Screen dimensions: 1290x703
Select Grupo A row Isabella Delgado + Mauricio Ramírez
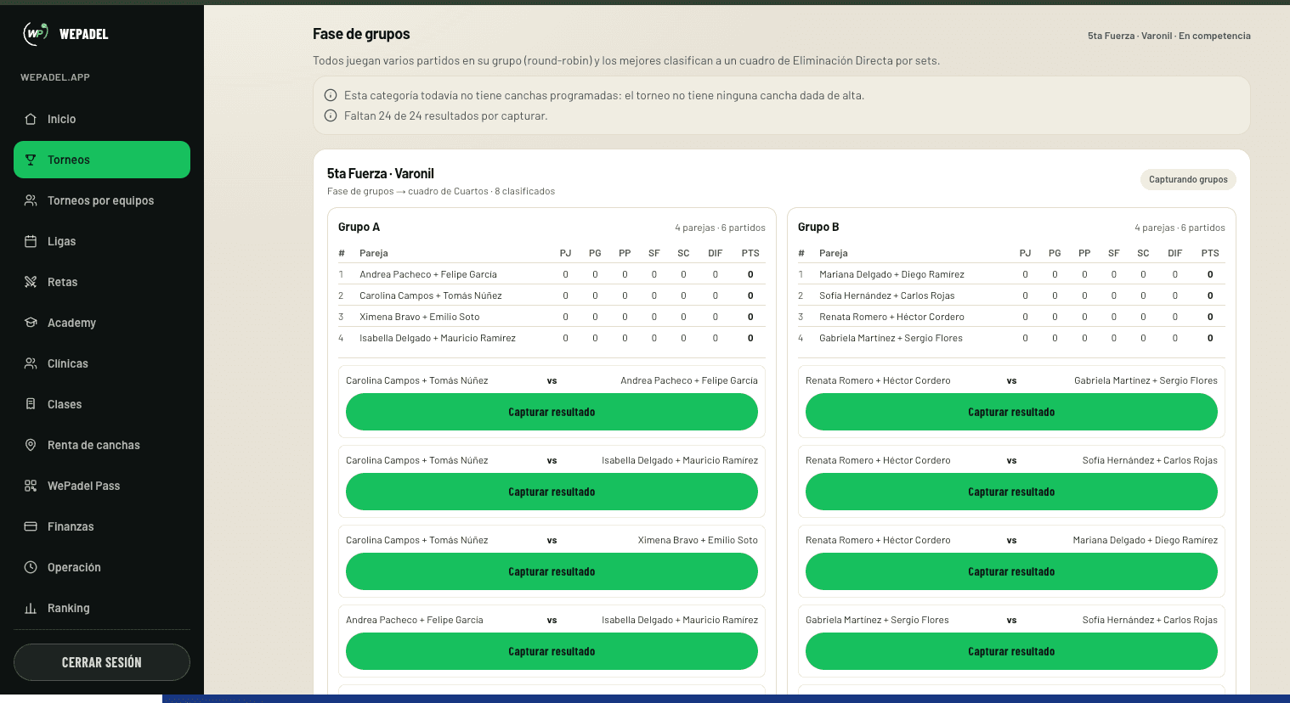pos(552,338)
